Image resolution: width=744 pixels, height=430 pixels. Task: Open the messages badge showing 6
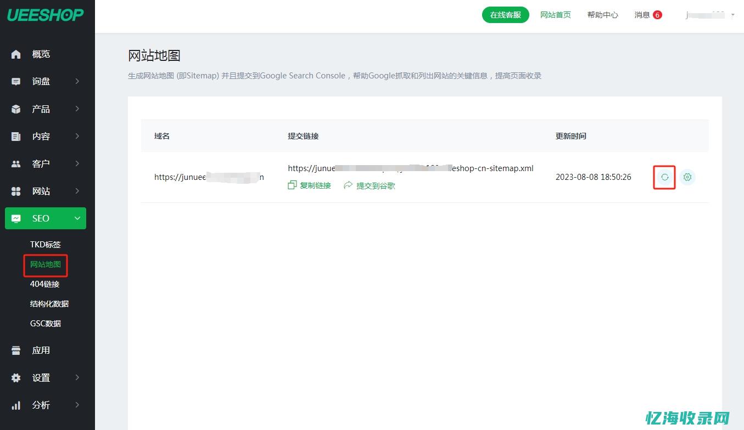pyautogui.click(x=657, y=15)
